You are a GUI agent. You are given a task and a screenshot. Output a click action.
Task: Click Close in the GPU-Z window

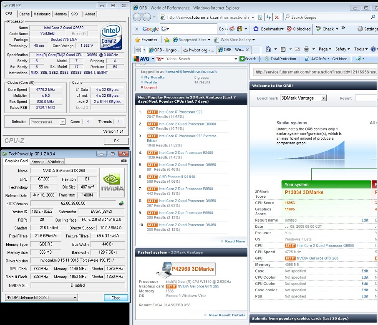click(116, 298)
